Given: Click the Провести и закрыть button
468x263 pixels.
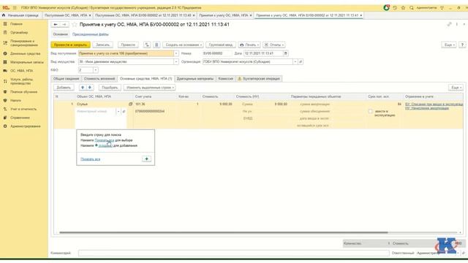Looking at the screenshot, I should 70,45.
